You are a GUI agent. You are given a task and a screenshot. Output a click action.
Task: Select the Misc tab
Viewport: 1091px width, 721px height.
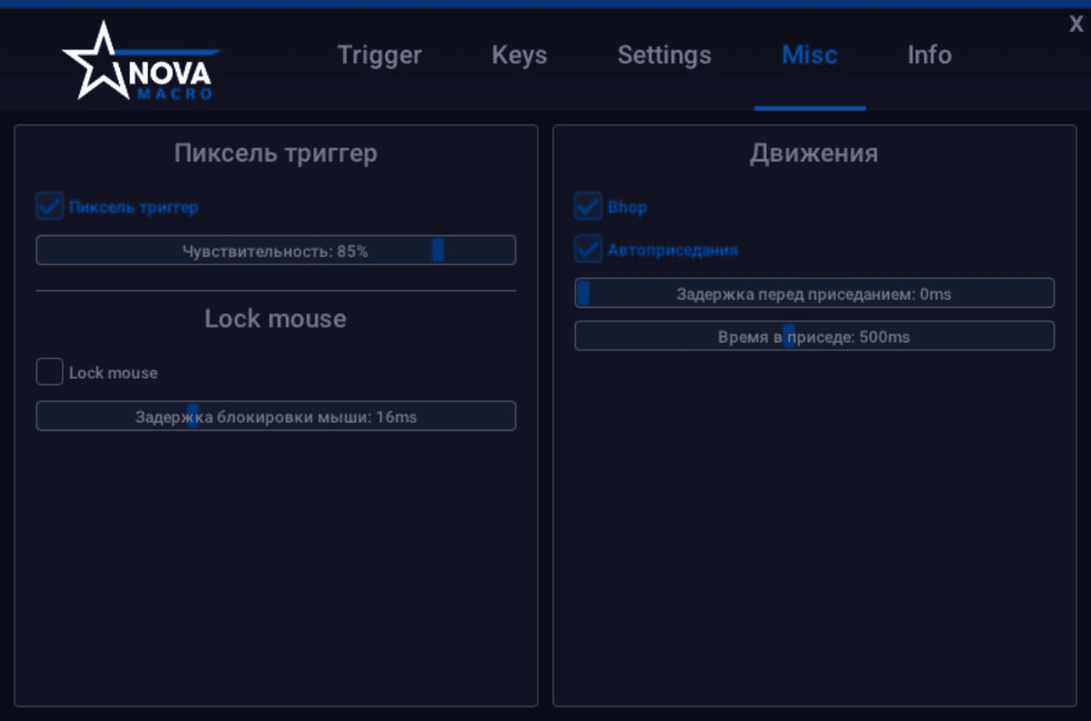(x=809, y=55)
